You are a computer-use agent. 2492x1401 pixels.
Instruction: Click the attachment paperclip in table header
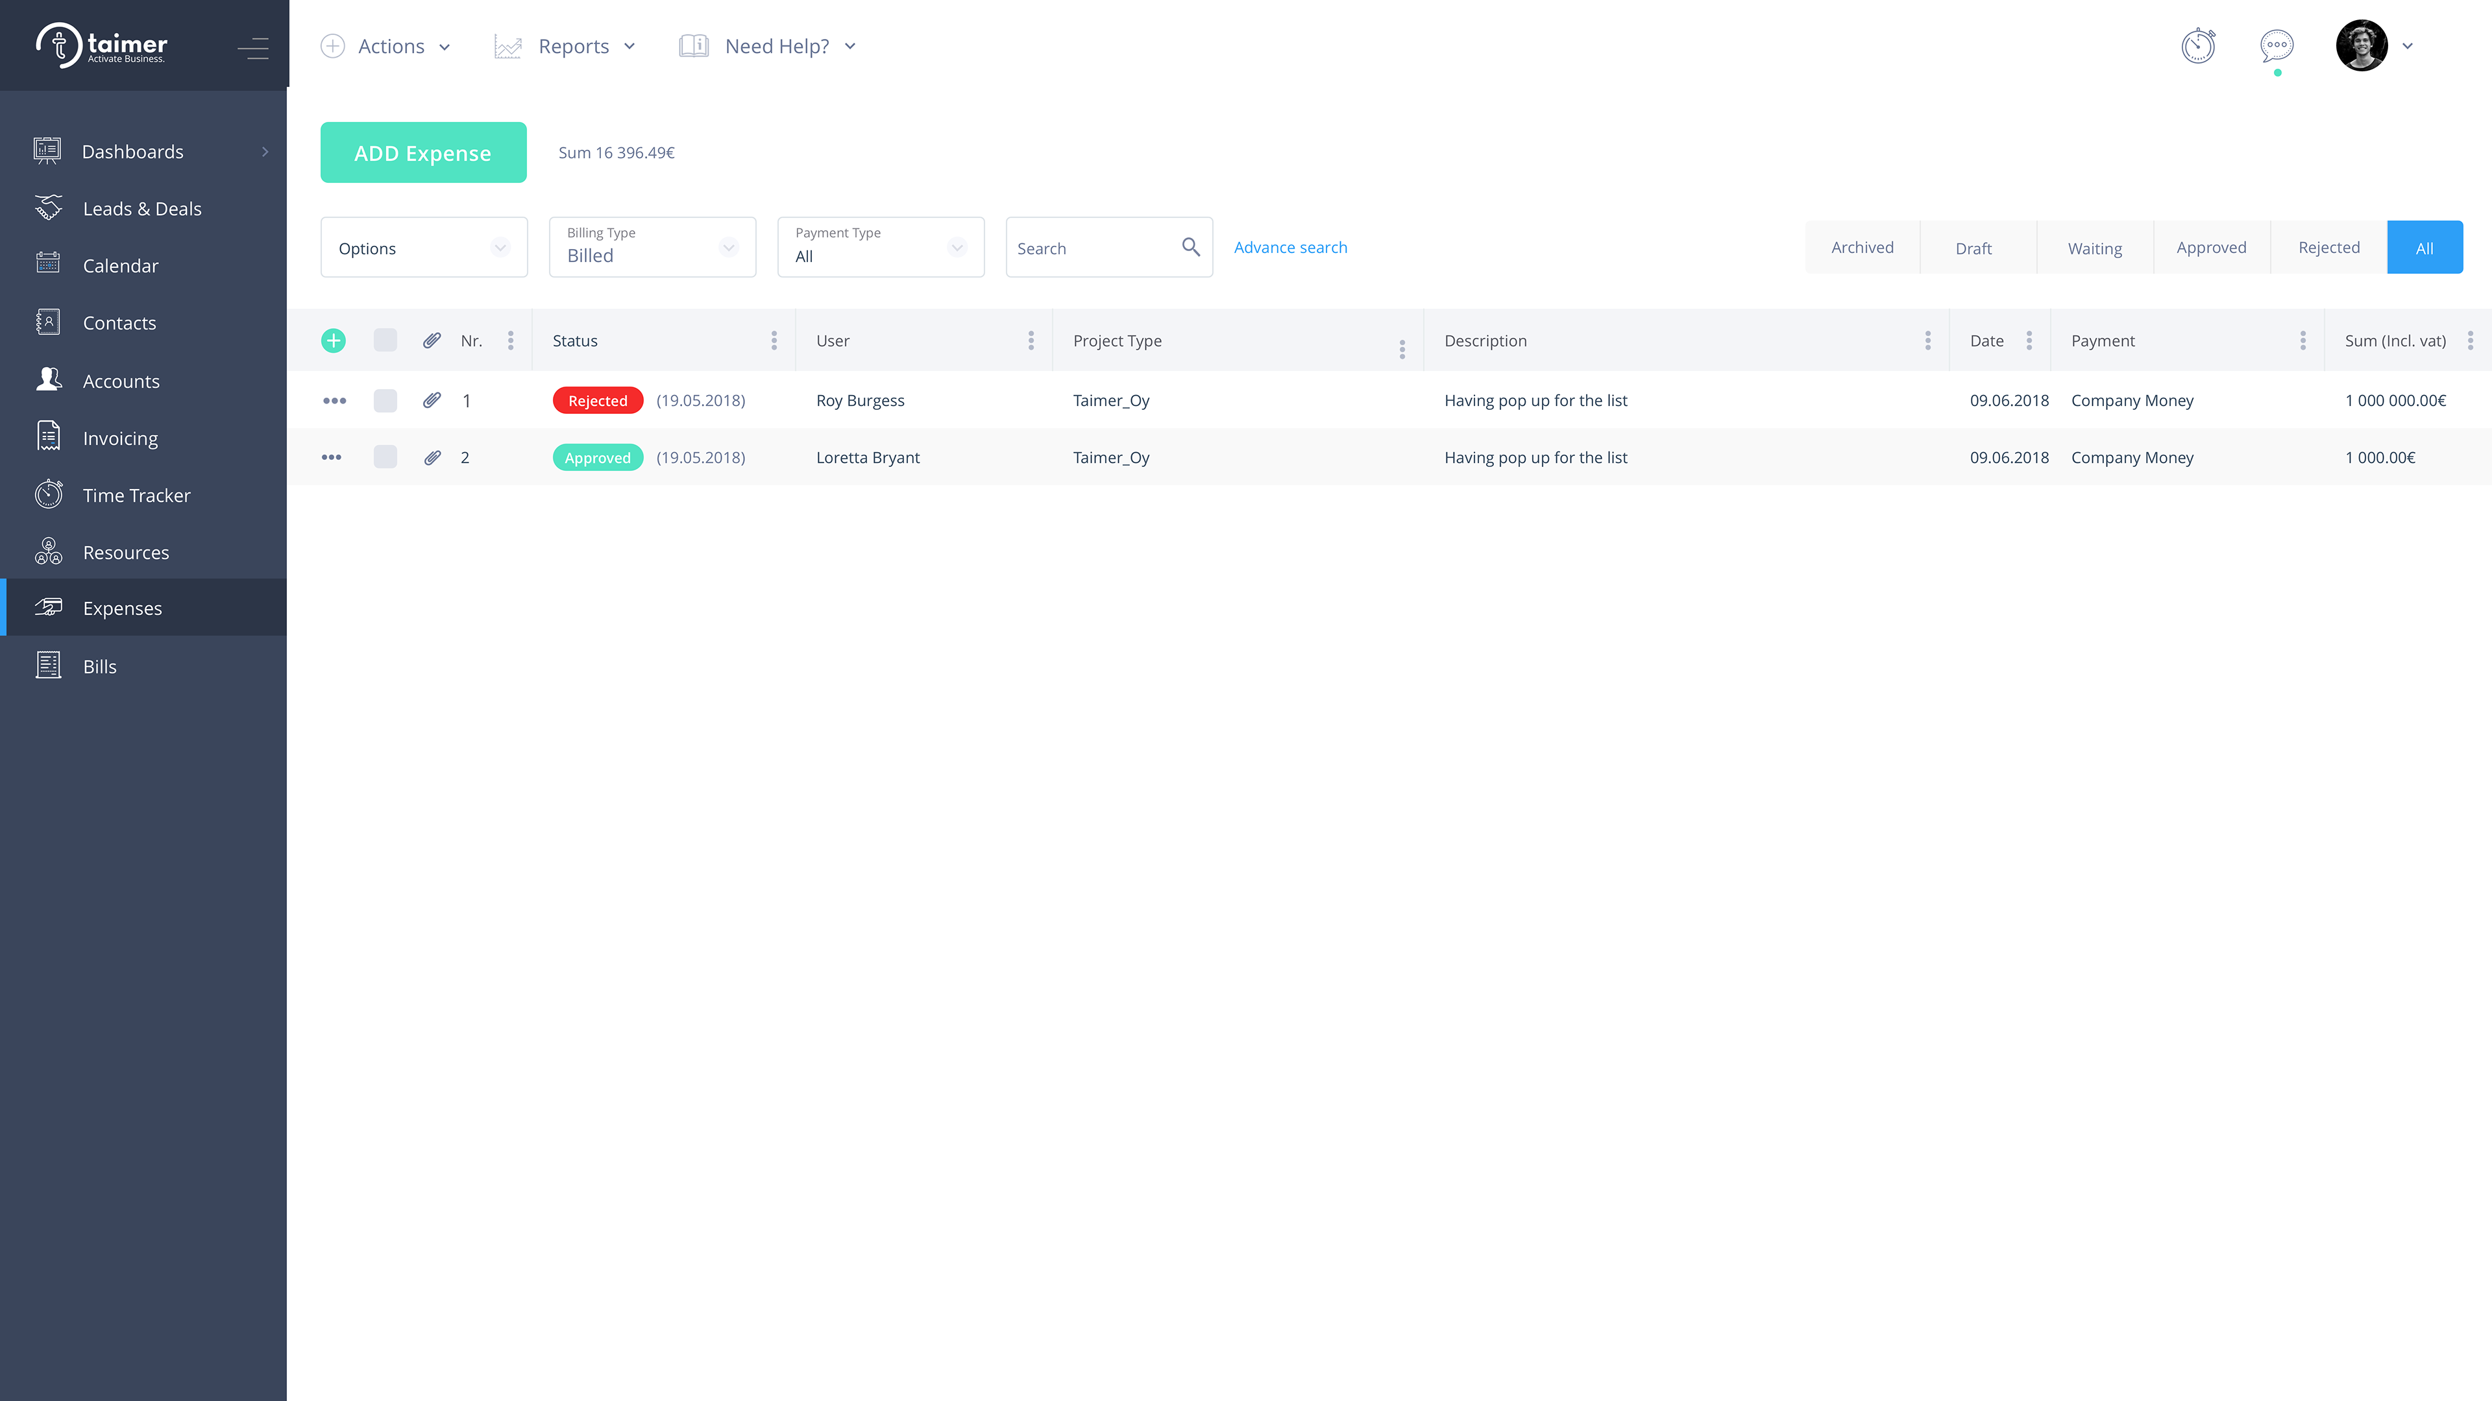click(432, 341)
